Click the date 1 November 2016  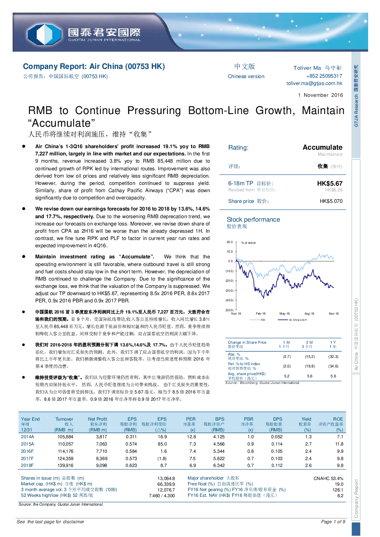(x=320, y=95)
